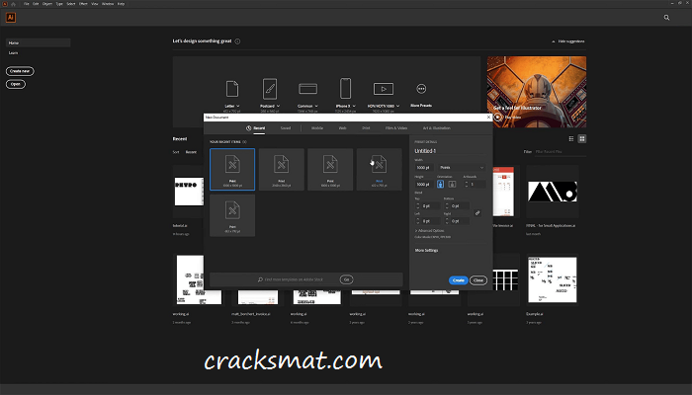Viewport: 692px width, 395px height.
Task: Open the search magnifier icon at top right
Action: click(666, 18)
